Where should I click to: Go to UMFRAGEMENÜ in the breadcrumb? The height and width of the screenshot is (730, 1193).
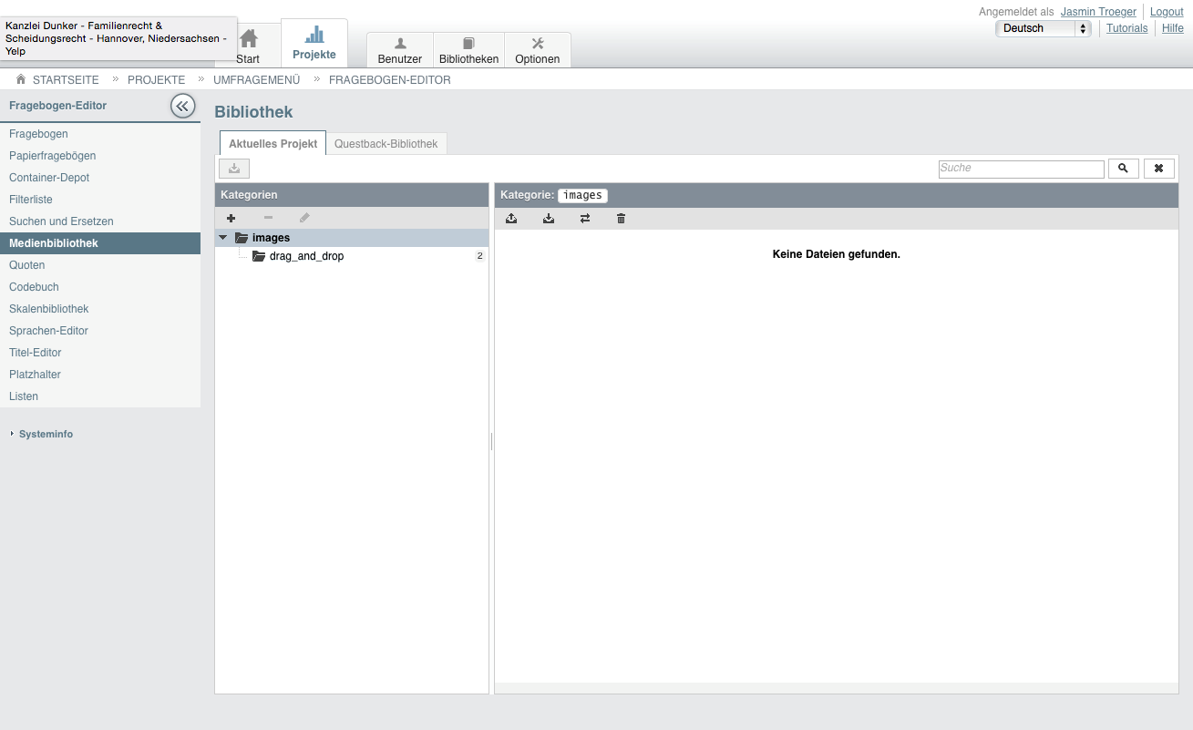point(256,80)
